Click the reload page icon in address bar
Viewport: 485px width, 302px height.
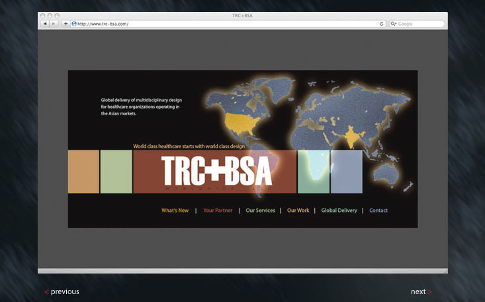pos(381,24)
